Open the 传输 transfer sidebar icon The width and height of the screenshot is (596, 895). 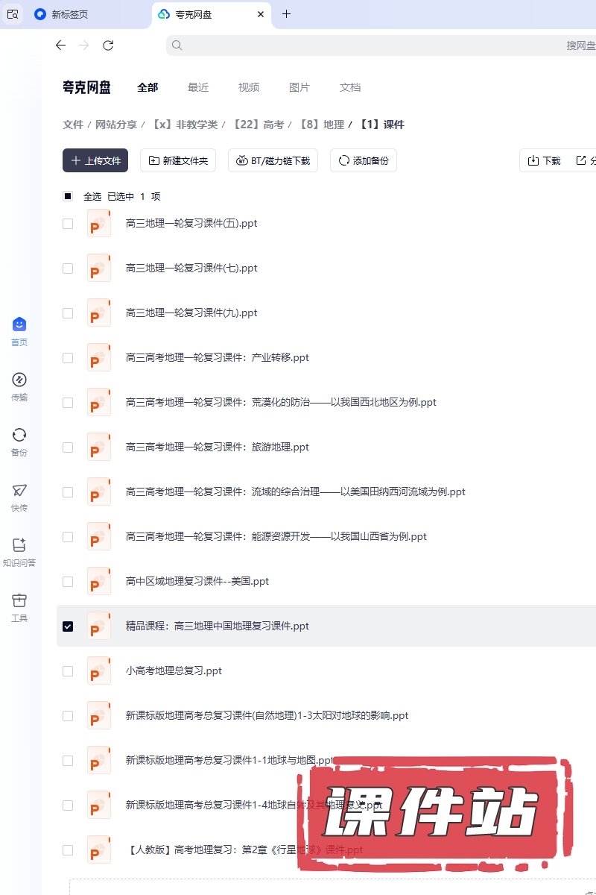[19, 380]
